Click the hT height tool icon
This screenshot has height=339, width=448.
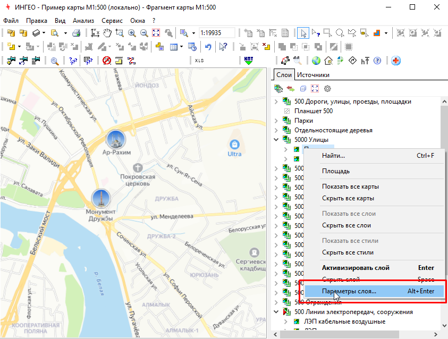(365, 61)
